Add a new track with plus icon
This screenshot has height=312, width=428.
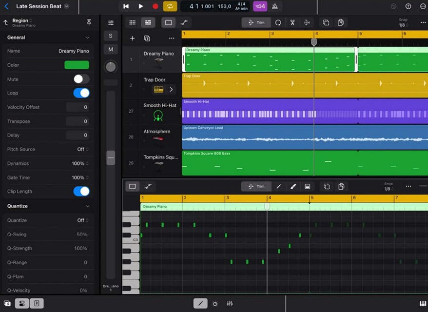coord(133,38)
